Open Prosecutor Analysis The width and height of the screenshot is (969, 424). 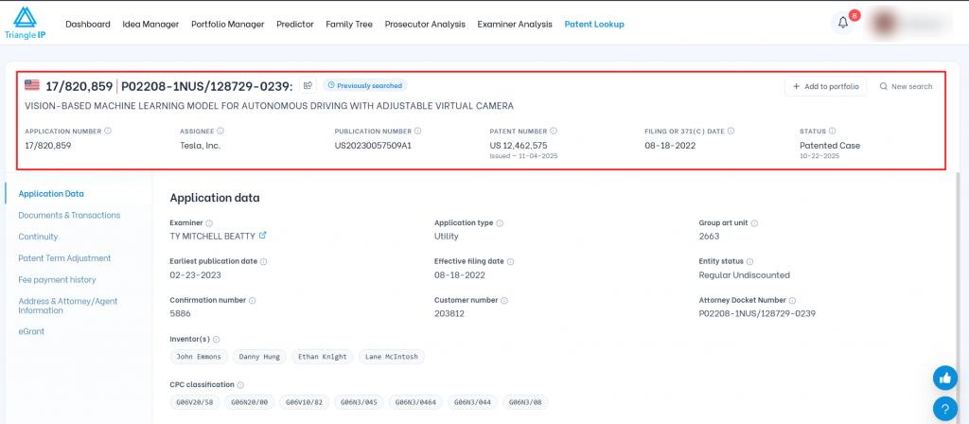point(425,24)
